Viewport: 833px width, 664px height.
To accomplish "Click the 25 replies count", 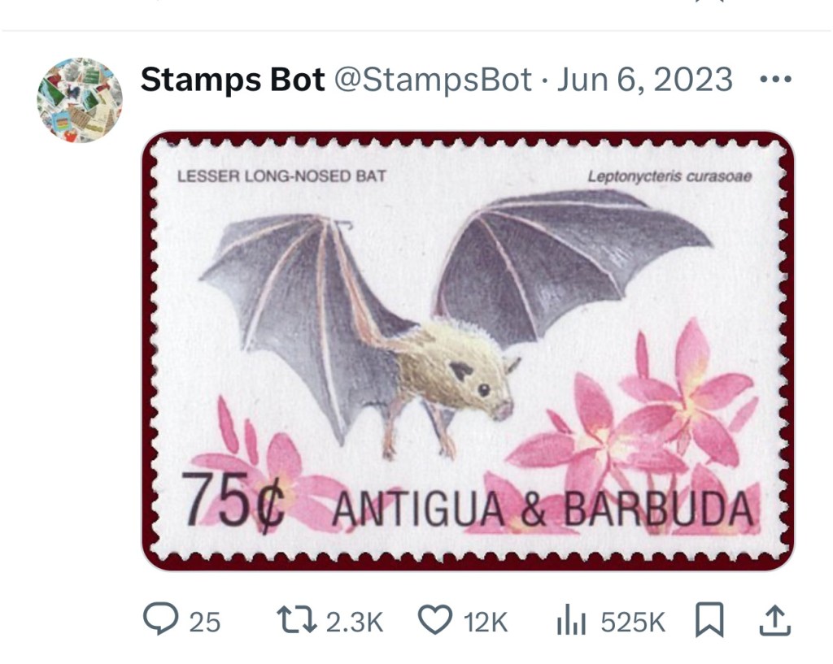I will 205,622.
